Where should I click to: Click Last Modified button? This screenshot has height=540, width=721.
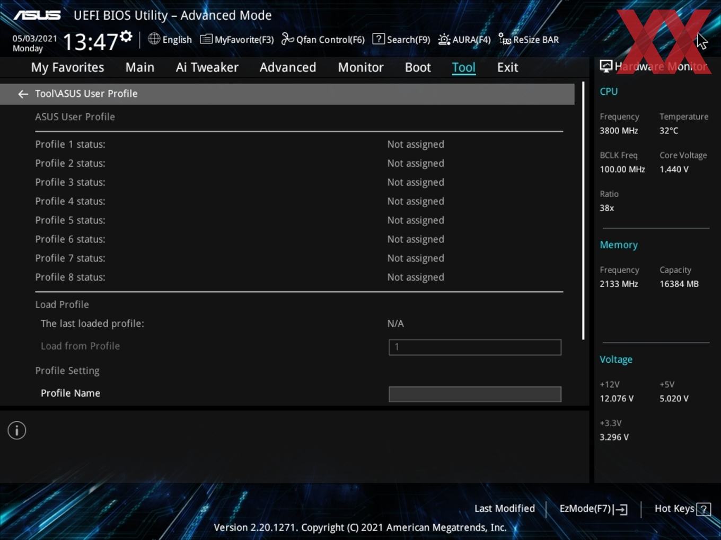tap(505, 508)
